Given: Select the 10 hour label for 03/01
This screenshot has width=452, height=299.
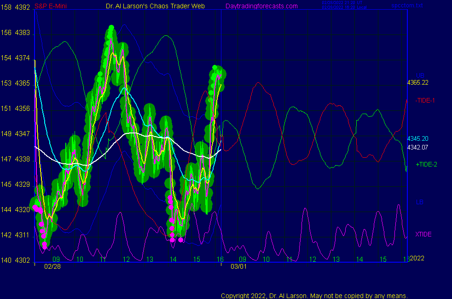Looking at the screenshot, I should point(266,259).
